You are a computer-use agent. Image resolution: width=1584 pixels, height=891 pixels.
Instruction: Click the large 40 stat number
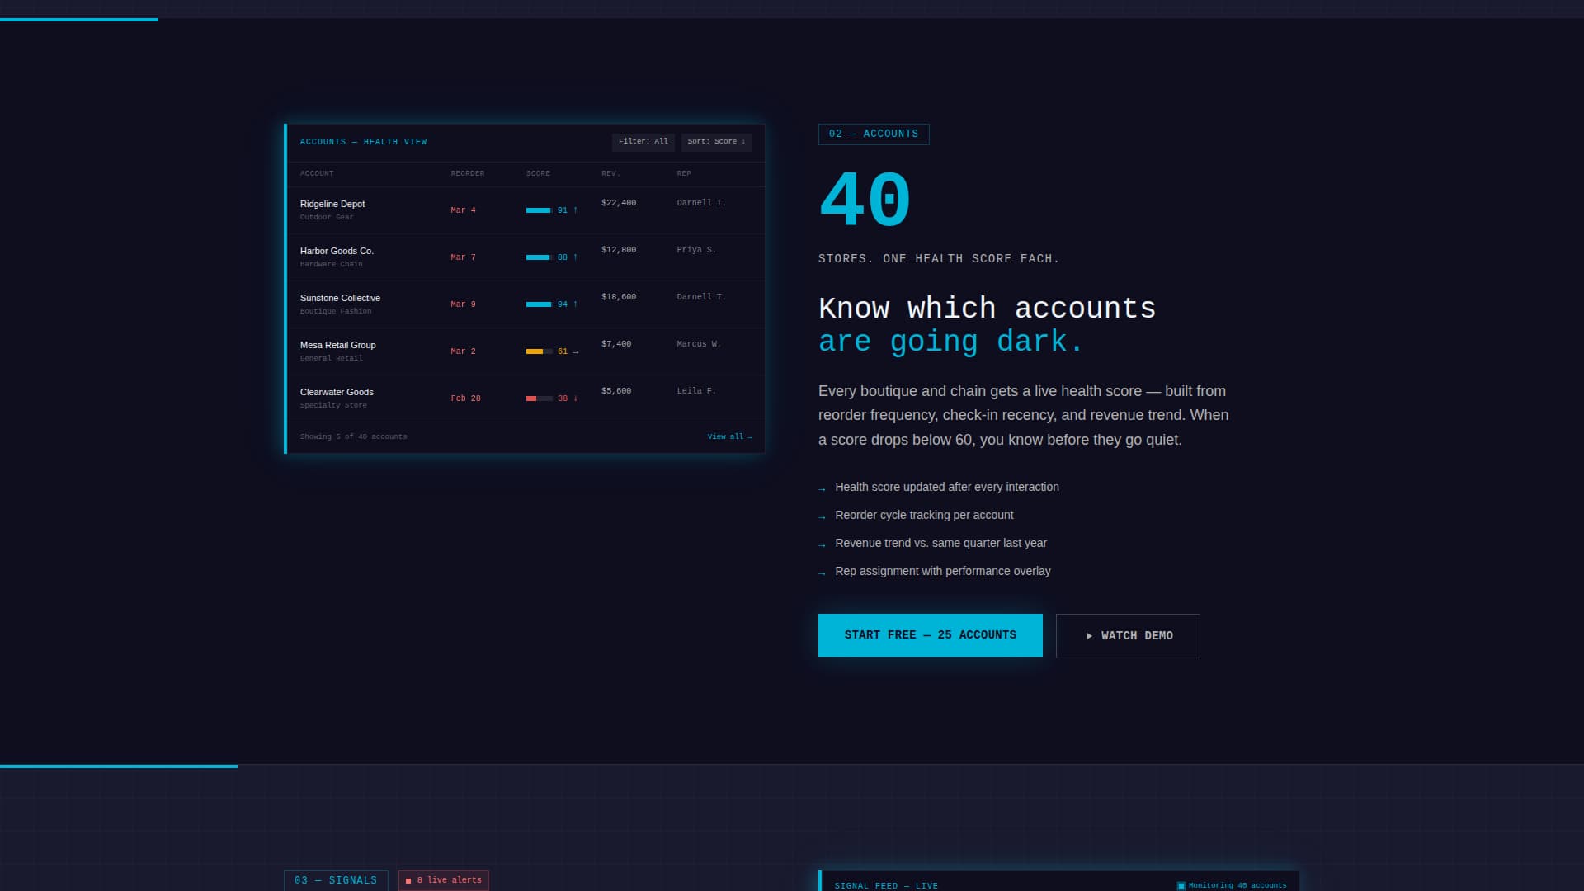click(865, 200)
